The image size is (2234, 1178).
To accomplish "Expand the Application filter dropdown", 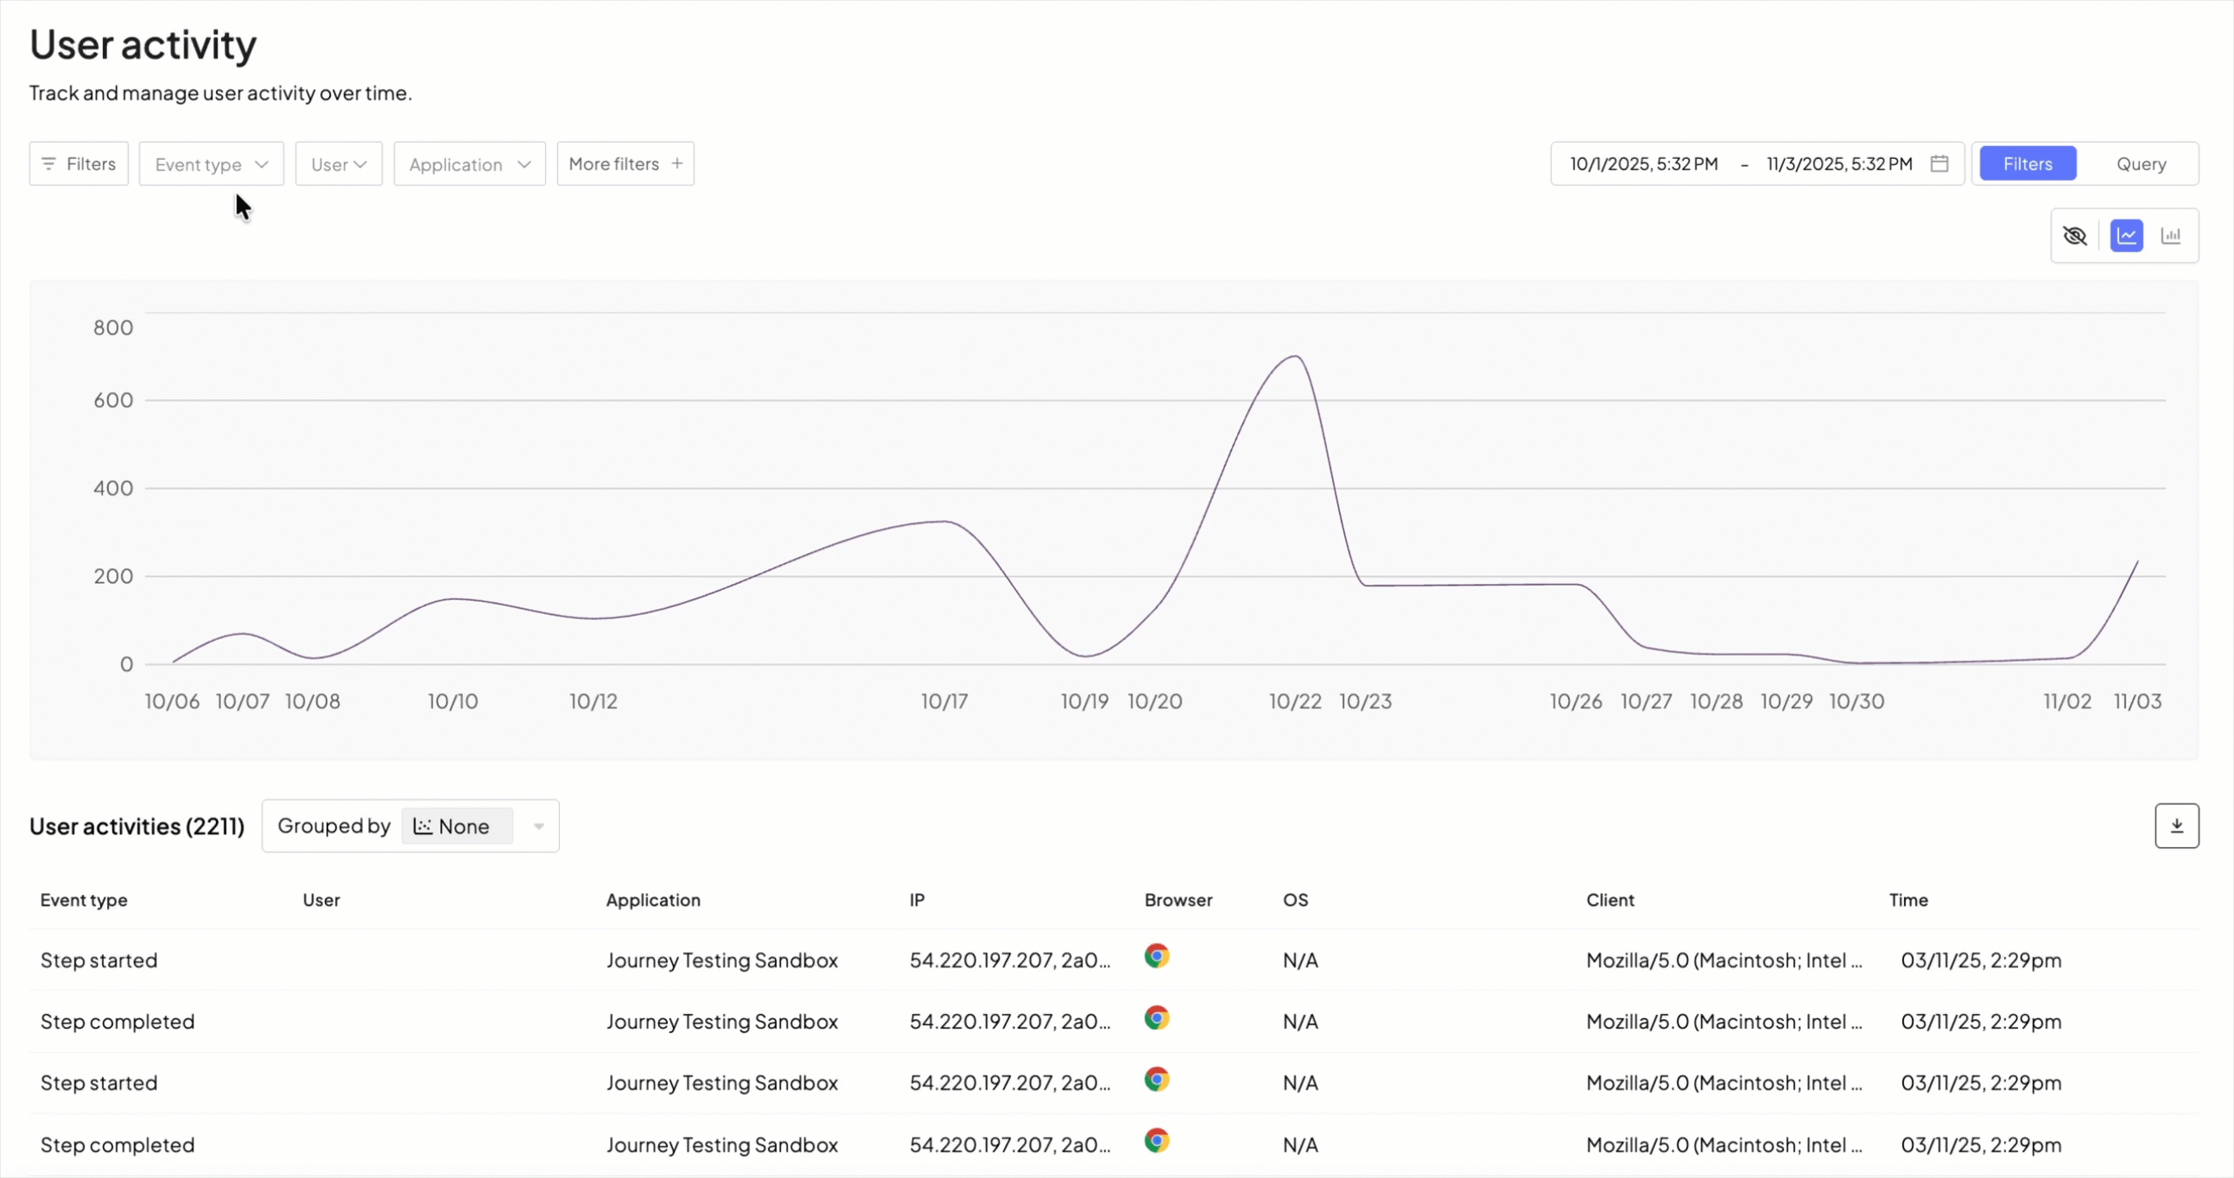I will [469, 164].
